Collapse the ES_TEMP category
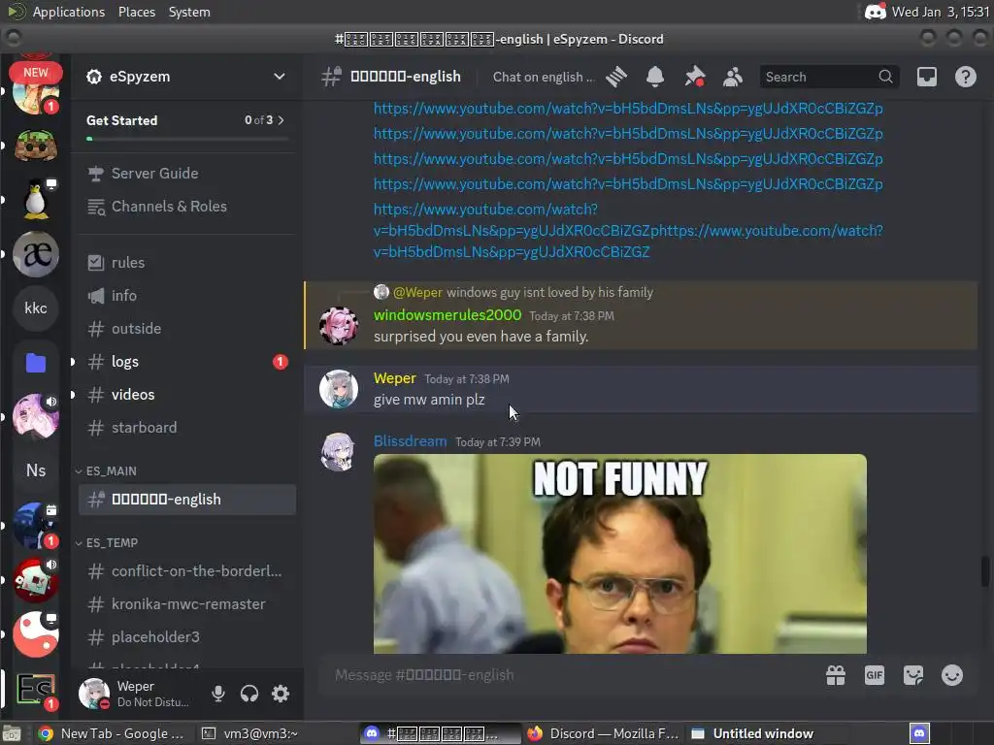The width and height of the screenshot is (994, 745). [x=107, y=543]
